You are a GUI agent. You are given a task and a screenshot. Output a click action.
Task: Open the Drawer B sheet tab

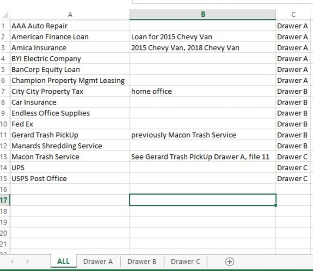point(142,261)
